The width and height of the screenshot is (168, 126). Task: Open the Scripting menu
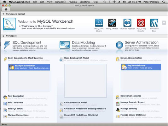click(85, 2)
